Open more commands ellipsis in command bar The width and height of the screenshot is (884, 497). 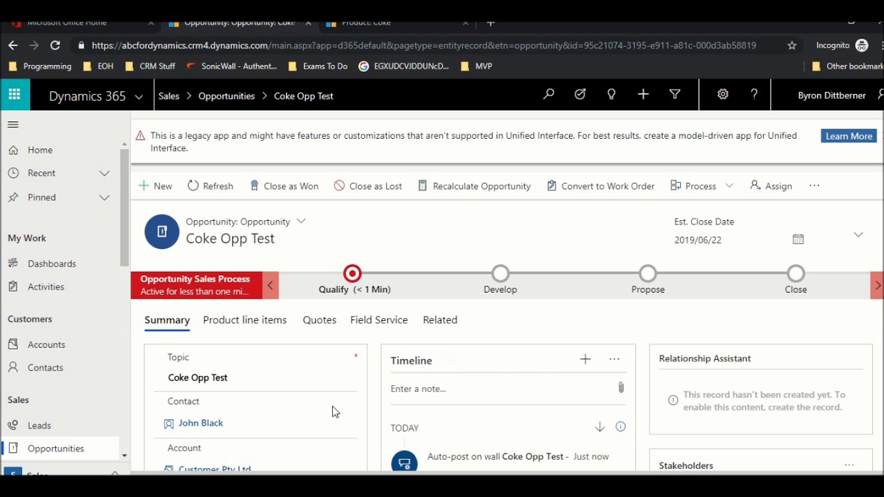pyautogui.click(x=814, y=186)
